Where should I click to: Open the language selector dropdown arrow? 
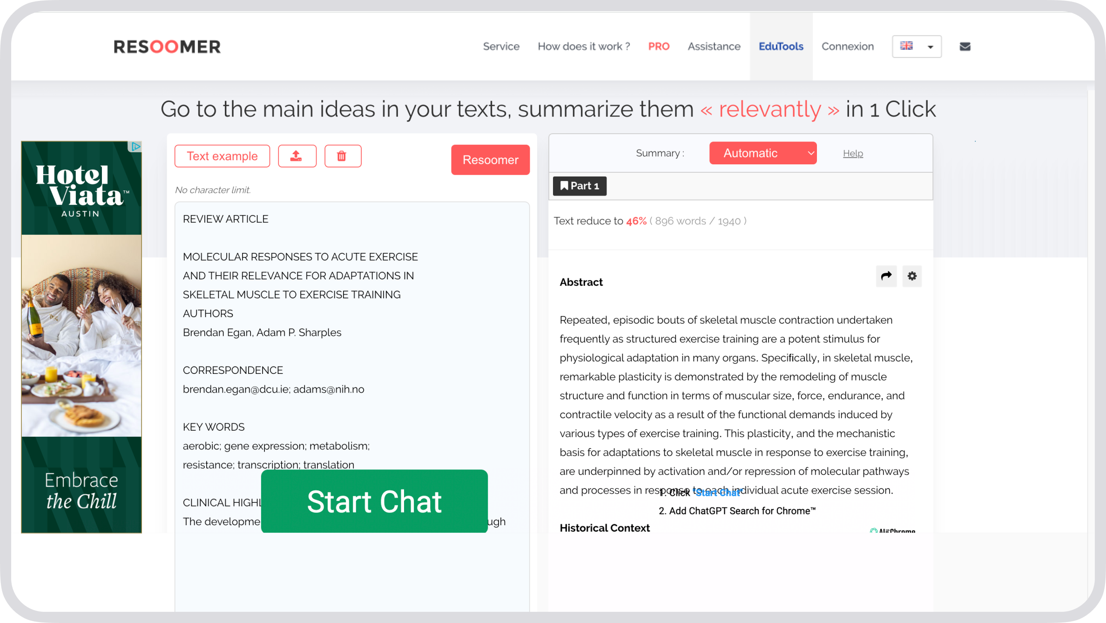click(930, 47)
